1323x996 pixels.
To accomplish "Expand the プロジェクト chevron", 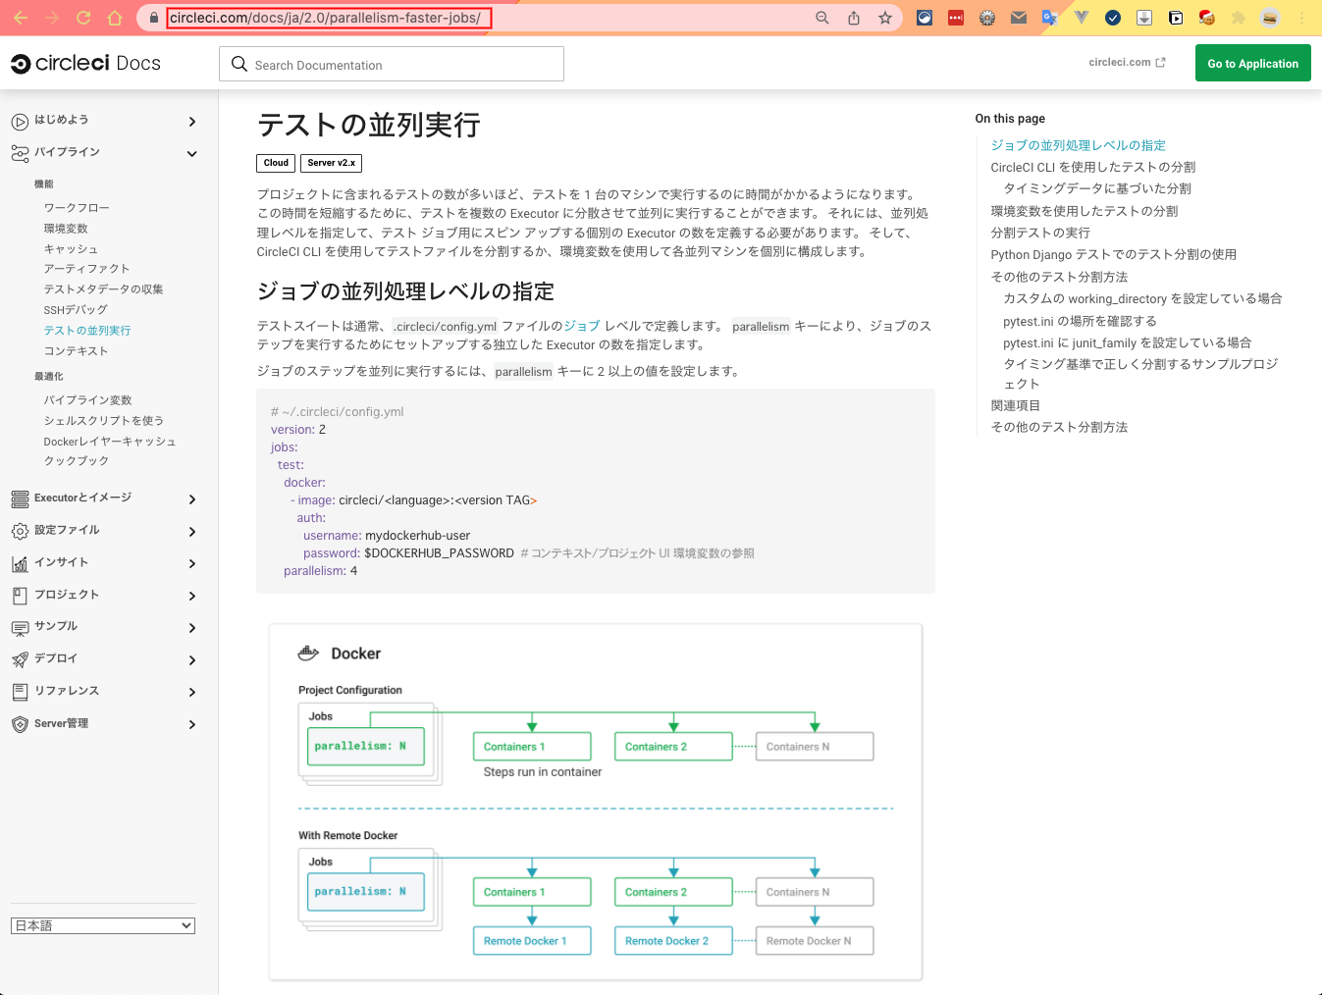I will (192, 597).
